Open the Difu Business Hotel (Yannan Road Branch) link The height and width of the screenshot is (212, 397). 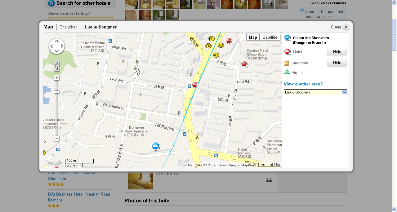[79, 197]
